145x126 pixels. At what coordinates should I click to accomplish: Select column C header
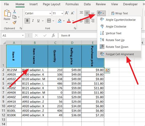tap(55, 43)
